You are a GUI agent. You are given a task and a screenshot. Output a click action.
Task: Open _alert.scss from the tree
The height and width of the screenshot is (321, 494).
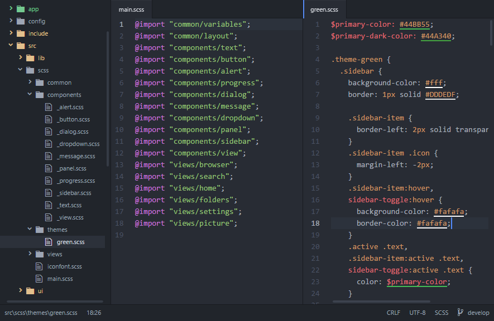point(71,107)
